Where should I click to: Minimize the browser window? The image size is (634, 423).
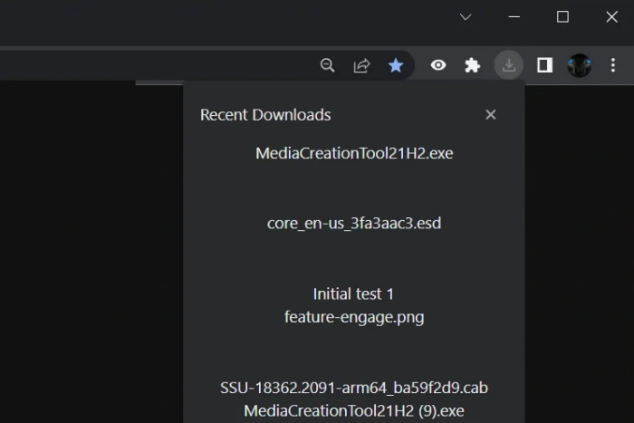(514, 17)
